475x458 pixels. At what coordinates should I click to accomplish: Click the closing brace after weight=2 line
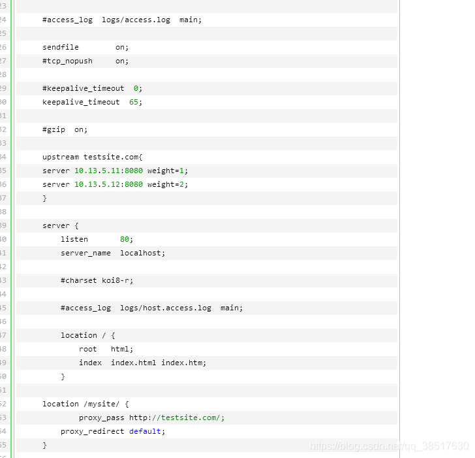tap(44, 199)
